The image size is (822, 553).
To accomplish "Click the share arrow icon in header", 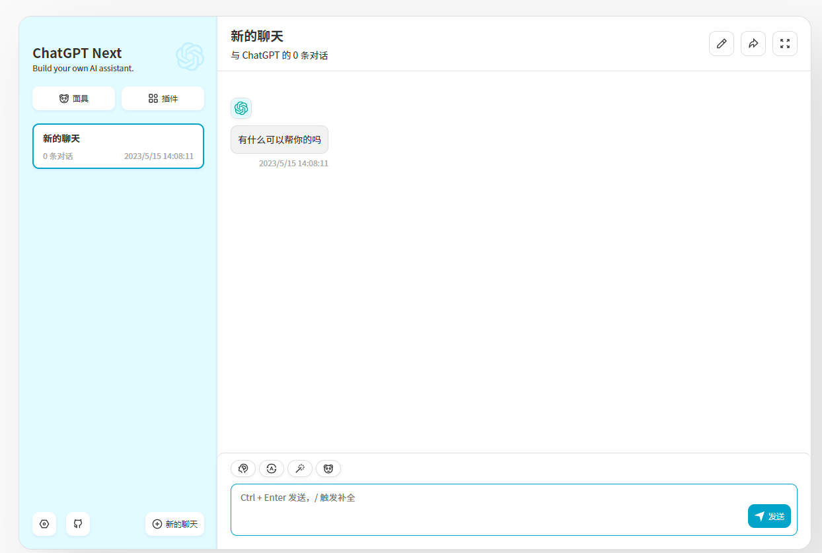I will click(x=753, y=44).
